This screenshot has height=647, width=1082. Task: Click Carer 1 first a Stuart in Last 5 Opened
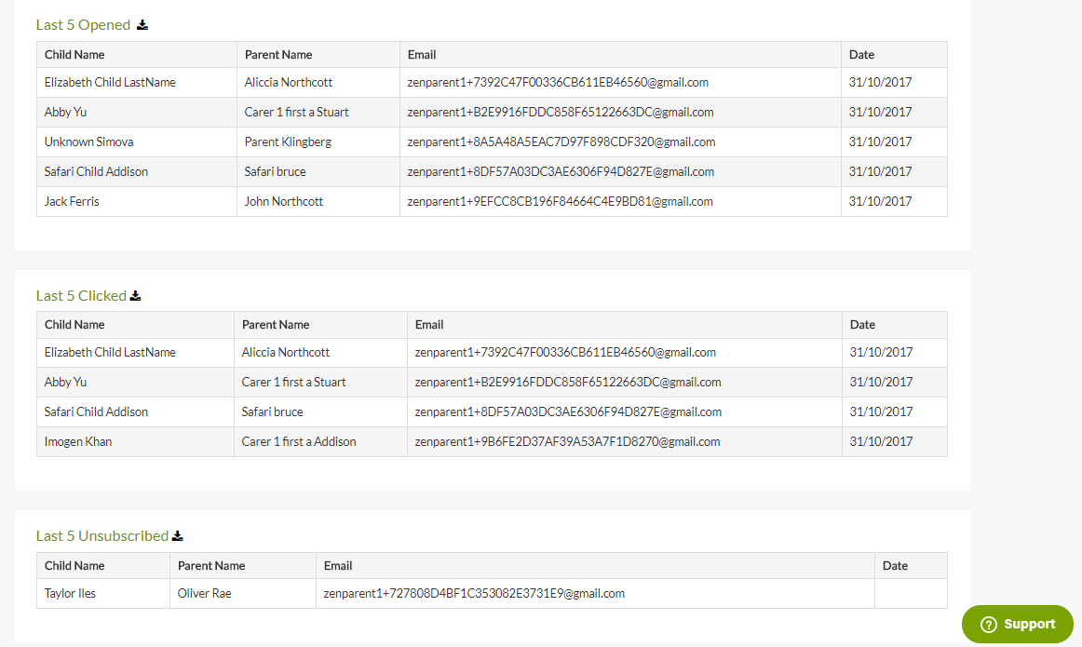296,112
